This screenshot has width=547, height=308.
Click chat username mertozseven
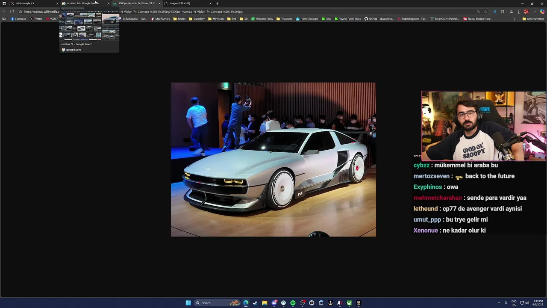click(431, 176)
